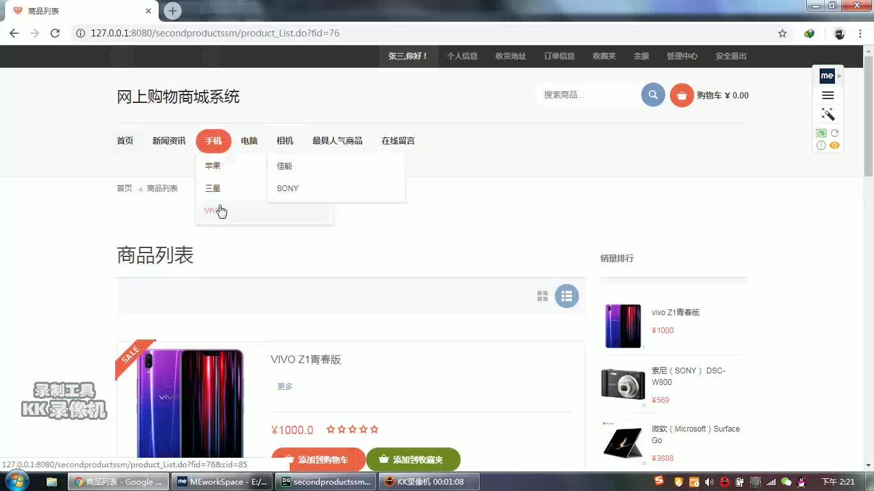
Task: Click the network signal tray icon
Action: [x=771, y=482]
